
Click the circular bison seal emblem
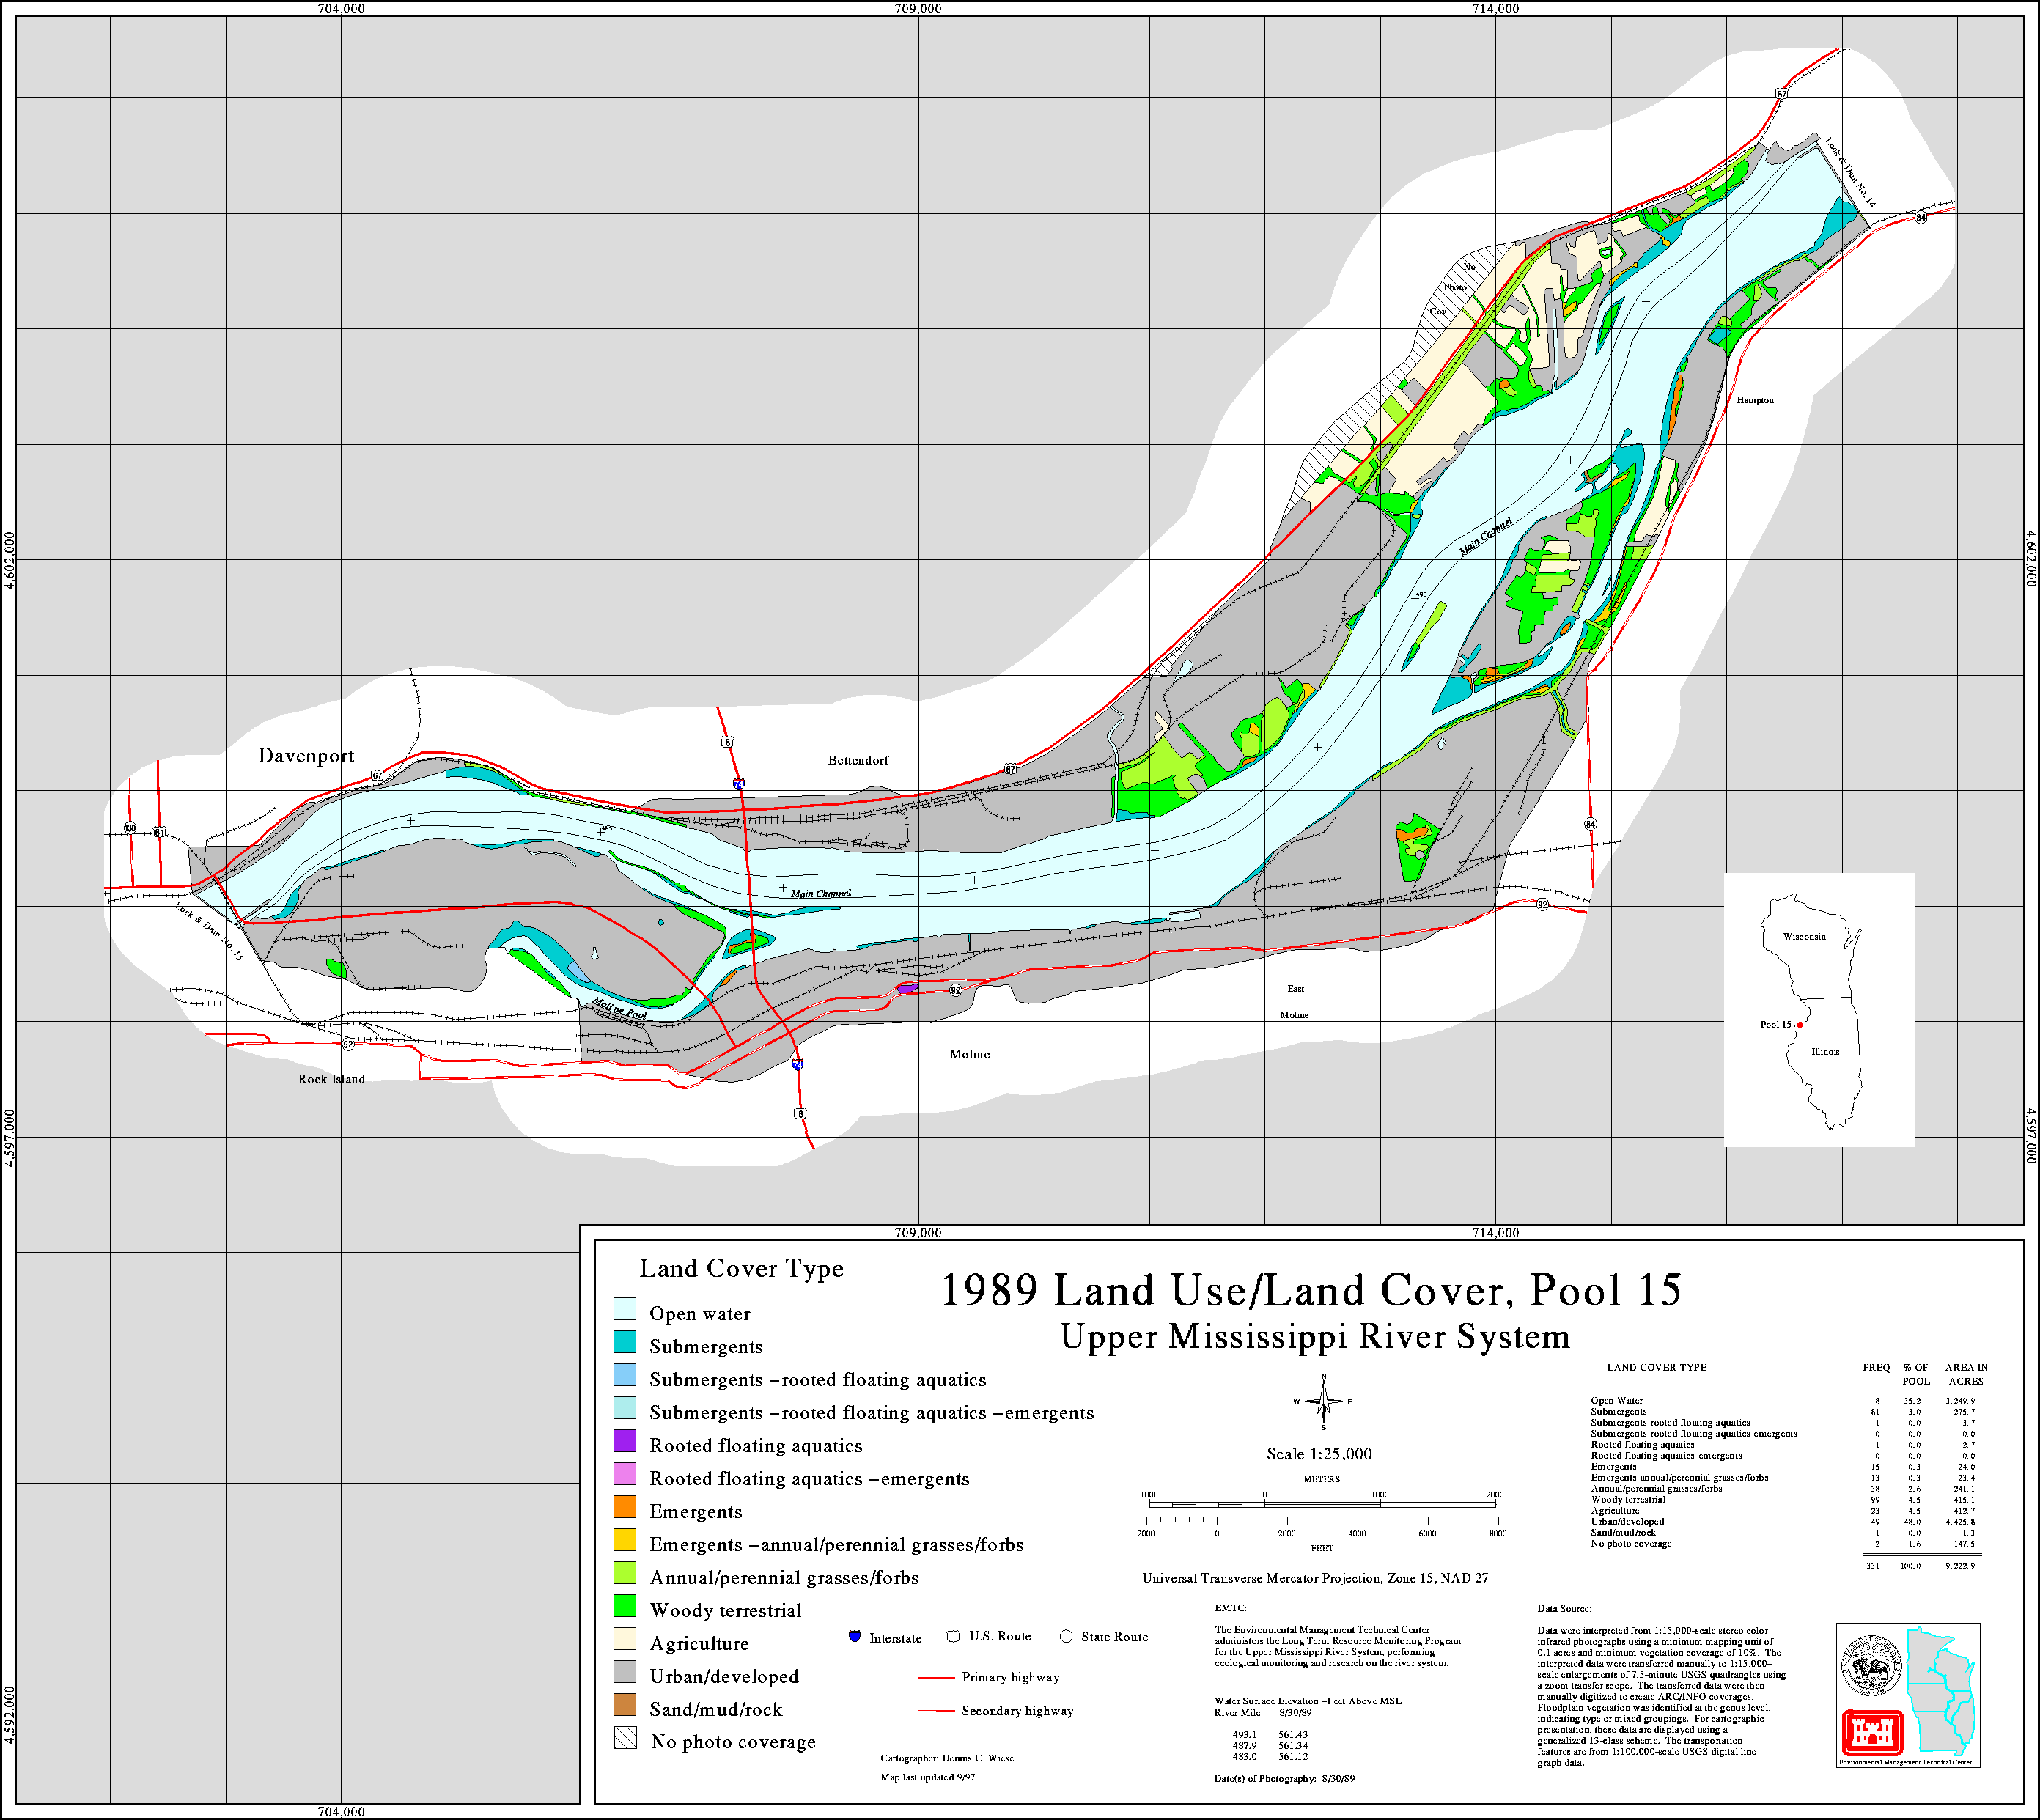point(1871,1665)
